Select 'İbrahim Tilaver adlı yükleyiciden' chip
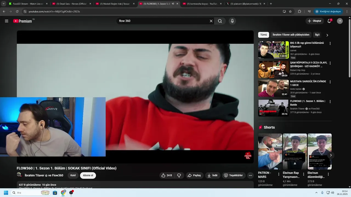351x197 pixels. coord(291,35)
